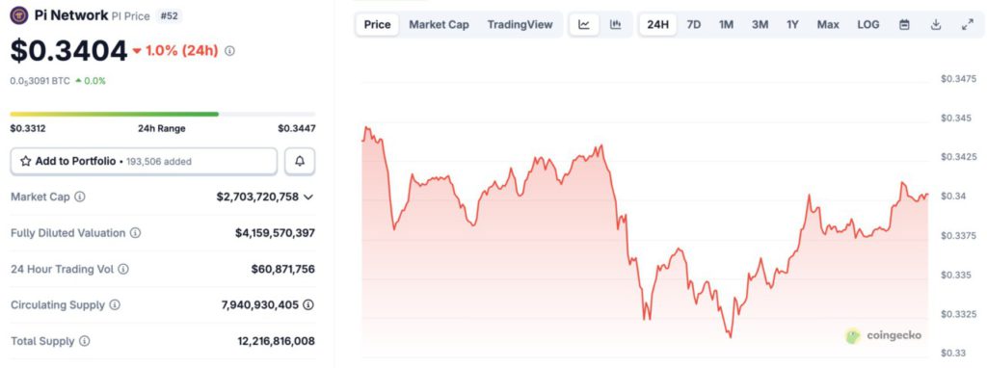Download chart data icon
The height and width of the screenshot is (368, 987).
pos(936,25)
